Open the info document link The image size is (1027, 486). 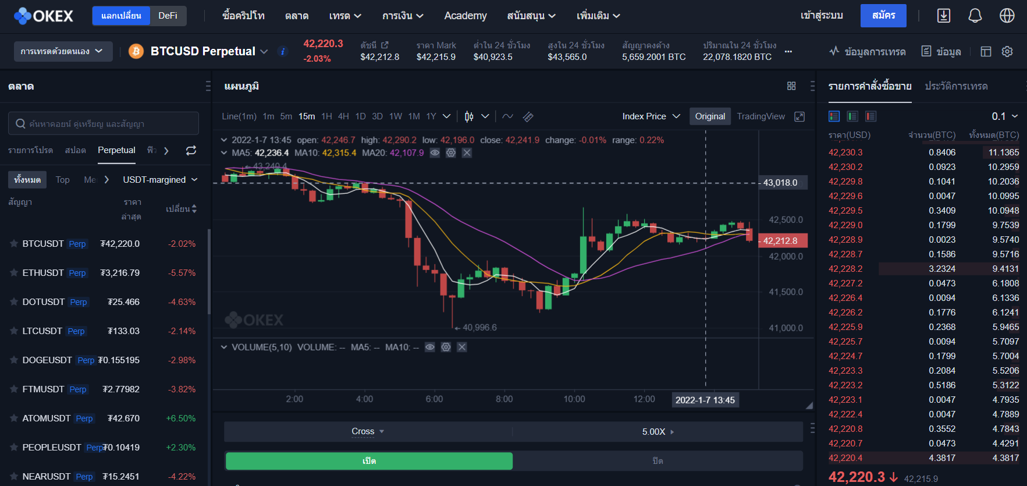coord(941,52)
